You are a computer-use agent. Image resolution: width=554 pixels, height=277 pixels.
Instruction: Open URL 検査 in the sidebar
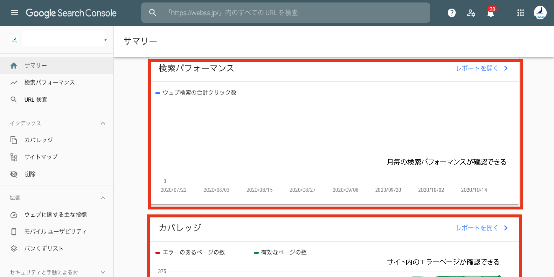tap(57, 99)
